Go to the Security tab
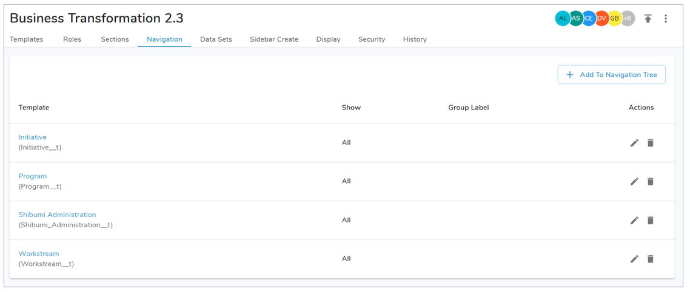690x292 pixels. click(372, 39)
